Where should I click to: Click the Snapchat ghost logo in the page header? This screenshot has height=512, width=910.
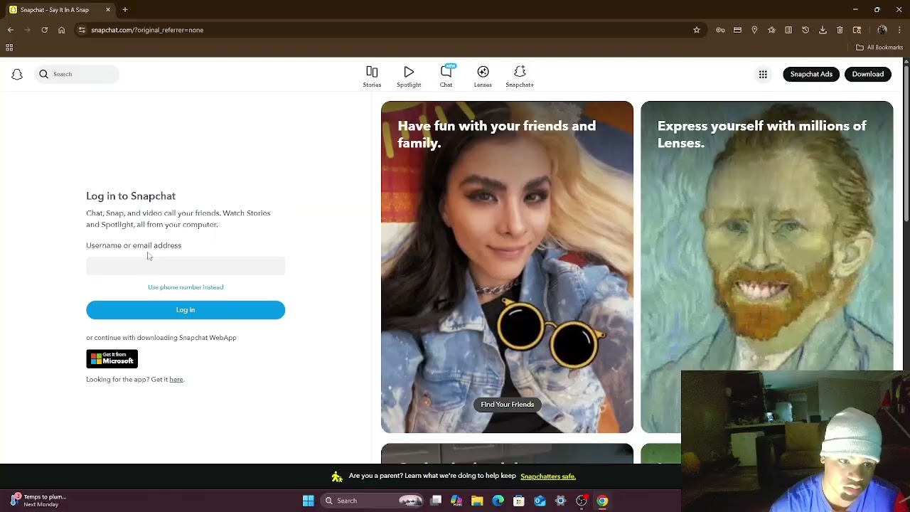(17, 74)
